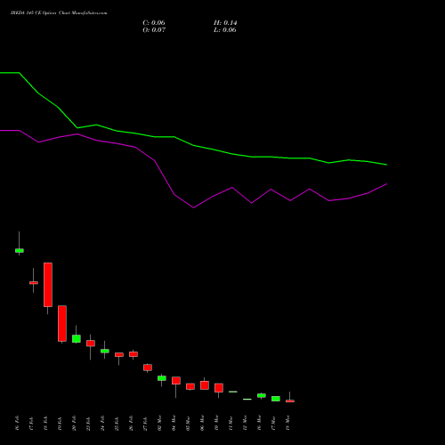Screen dimensions: 445x445
Task: Click the '04 Mar' date axis label
Action: point(174,423)
